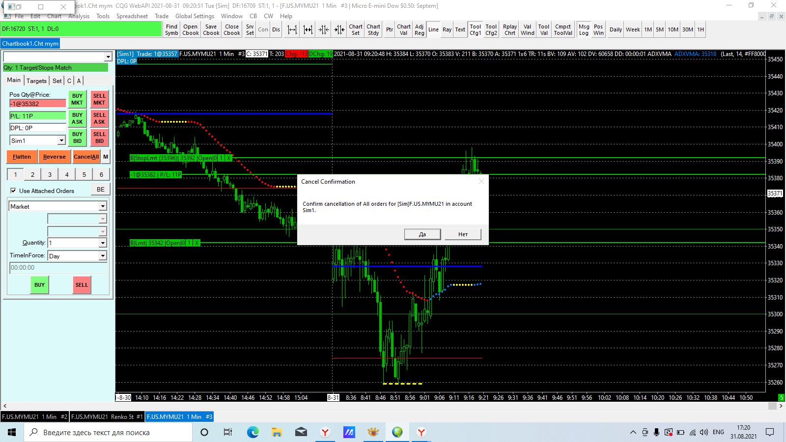Expand the Market order type dropdown
Image resolution: width=786 pixels, height=442 pixels.
[x=103, y=206]
